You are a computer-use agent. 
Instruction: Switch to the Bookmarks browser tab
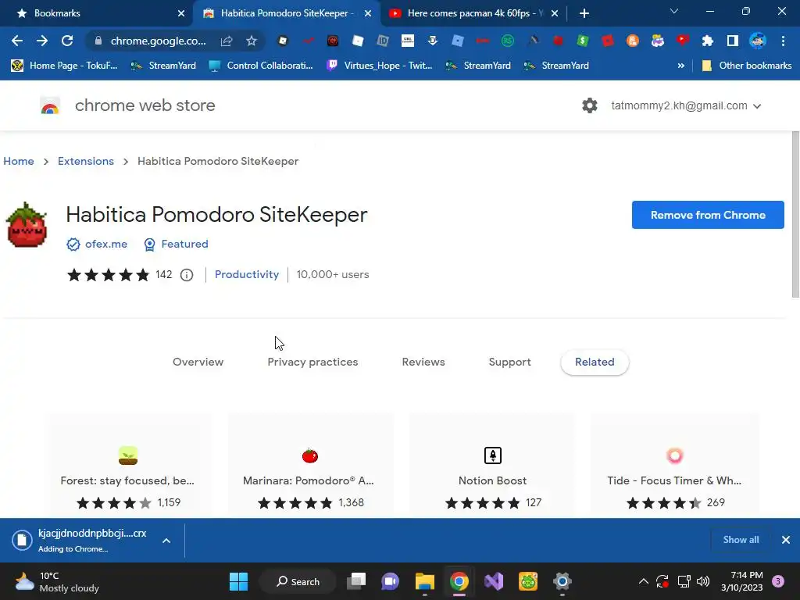[97, 13]
